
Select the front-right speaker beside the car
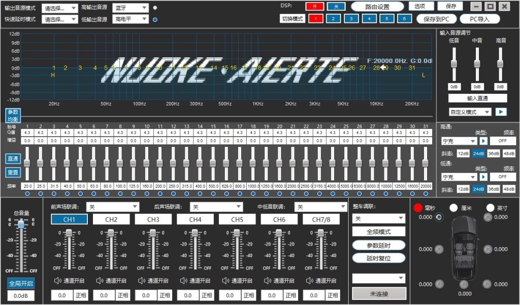click(487, 217)
